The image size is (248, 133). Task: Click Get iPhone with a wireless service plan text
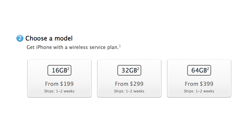click(x=73, y=47)
